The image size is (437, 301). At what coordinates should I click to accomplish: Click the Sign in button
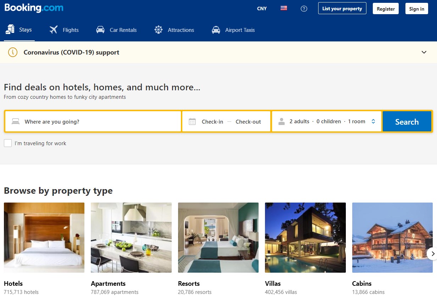coord(416,9)
